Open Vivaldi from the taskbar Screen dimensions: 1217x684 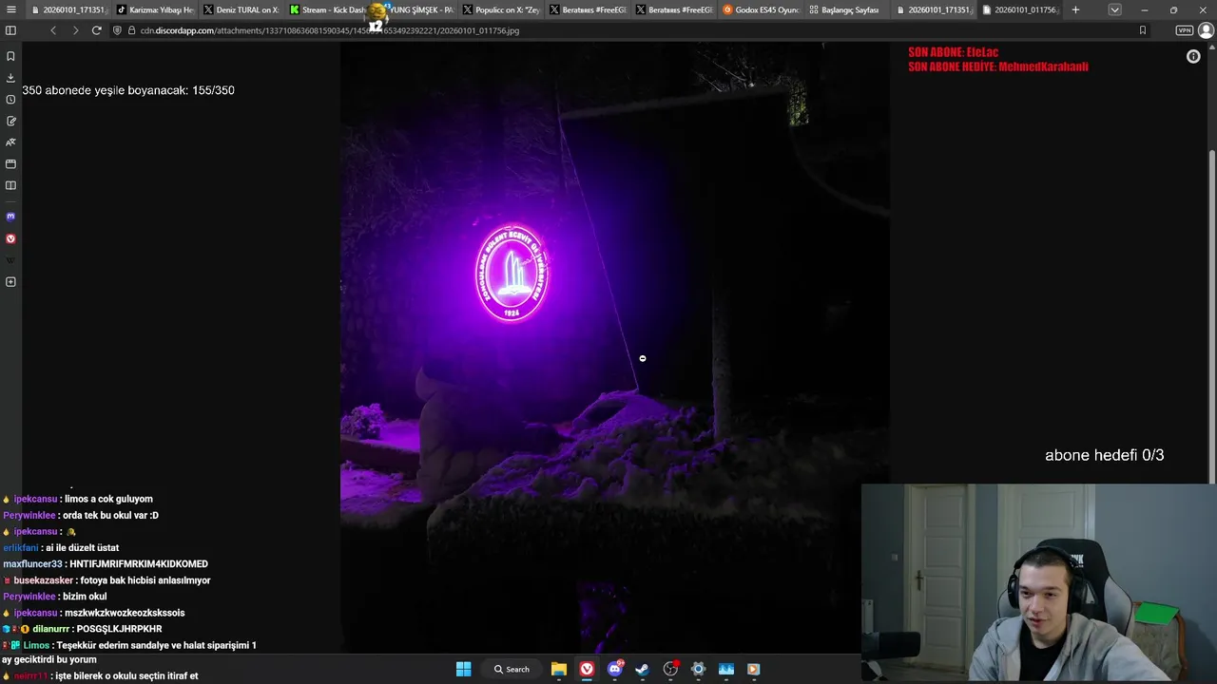(x=587, y=669)
